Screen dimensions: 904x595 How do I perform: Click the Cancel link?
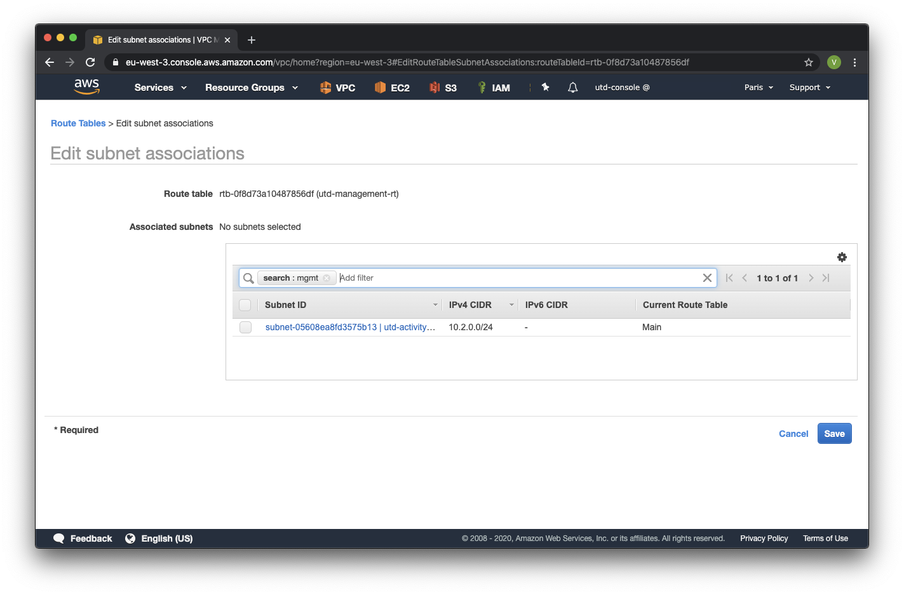[793, 434]
